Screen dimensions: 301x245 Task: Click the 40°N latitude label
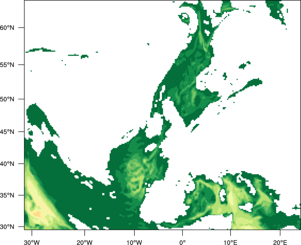point(7,164)
